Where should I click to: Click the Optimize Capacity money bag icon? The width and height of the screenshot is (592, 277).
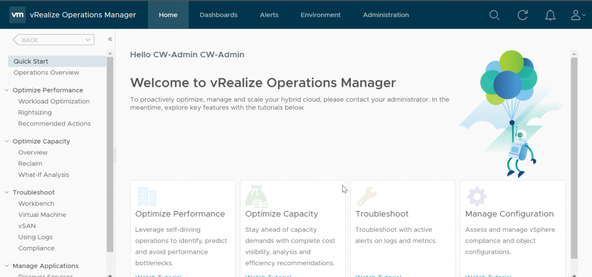click(x=257, y=197)
